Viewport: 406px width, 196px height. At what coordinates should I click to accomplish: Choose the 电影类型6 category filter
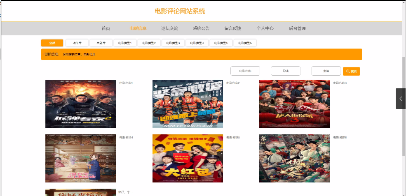point(245,43)
